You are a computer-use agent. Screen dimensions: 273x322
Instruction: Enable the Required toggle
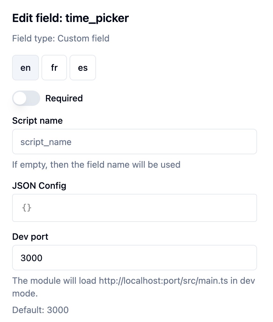(x=26, y=98)
